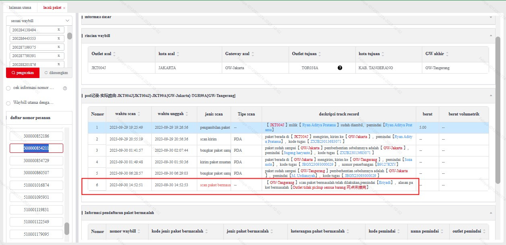Remove waybill 200287199375 with its x icon
The image size is (506, 245).
coord(59,47)
